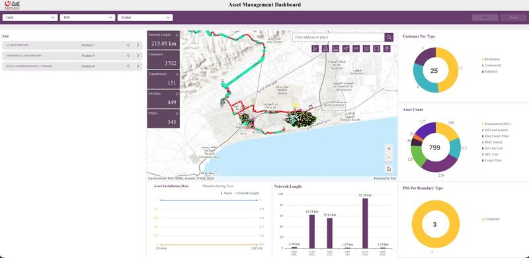Viewport: 529px width, 258px height.
Task: Toggle Industrial in Customer Per Type legend
Action: tap(490, 71)
